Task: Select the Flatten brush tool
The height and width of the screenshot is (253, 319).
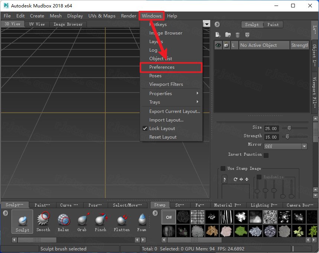Action: (122, 222)
